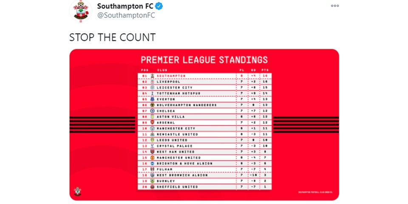
Task: Click the Leeds United crest icon
Action: tap(153, 140)
